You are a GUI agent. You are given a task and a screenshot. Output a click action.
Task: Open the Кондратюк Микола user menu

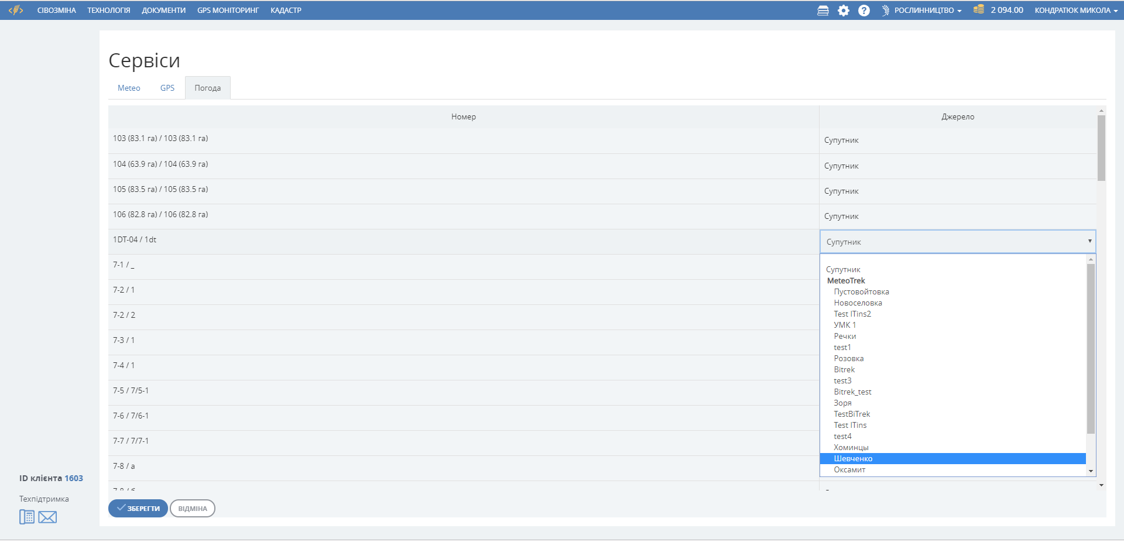1075,11
